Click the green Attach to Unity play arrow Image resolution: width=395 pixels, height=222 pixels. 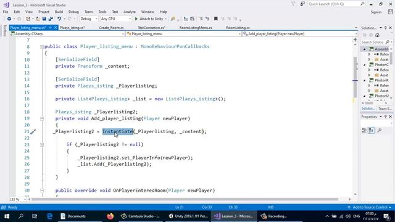coord(136,19)
